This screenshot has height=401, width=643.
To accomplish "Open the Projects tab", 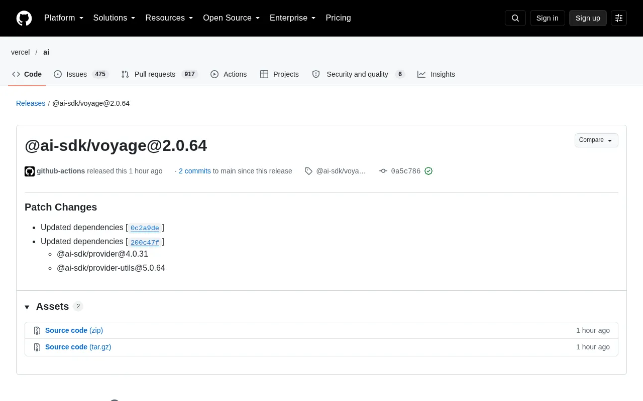I will click(279, 74).
